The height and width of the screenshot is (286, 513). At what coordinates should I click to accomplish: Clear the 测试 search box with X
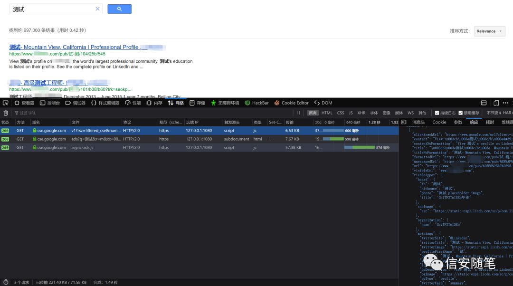[97, 9]
